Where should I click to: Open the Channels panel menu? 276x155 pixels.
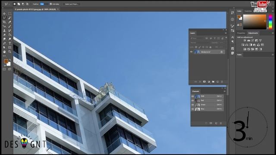[225, 91]
